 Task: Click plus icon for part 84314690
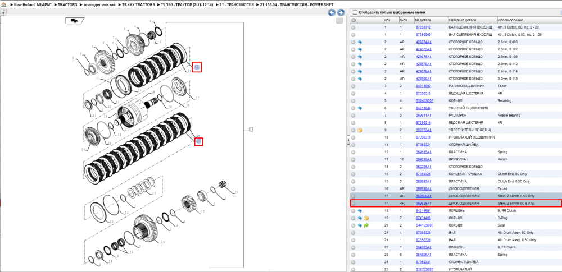(x=353, y=86)
